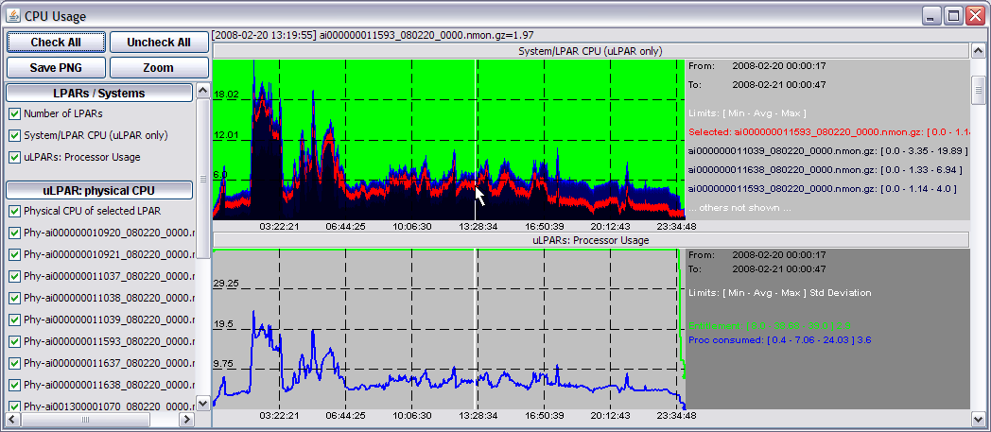The height and width of the screenshot is (432, 991).
Task: Click the chart area scroll-up arrow
Action: pos(979,49)
